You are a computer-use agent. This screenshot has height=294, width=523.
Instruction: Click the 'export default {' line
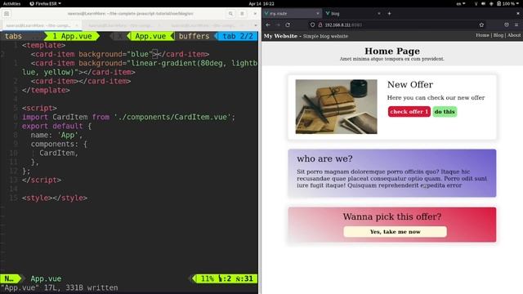tap(56, 126)
